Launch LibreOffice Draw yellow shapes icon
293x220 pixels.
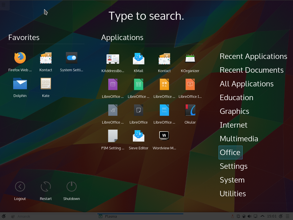(164, 88)
